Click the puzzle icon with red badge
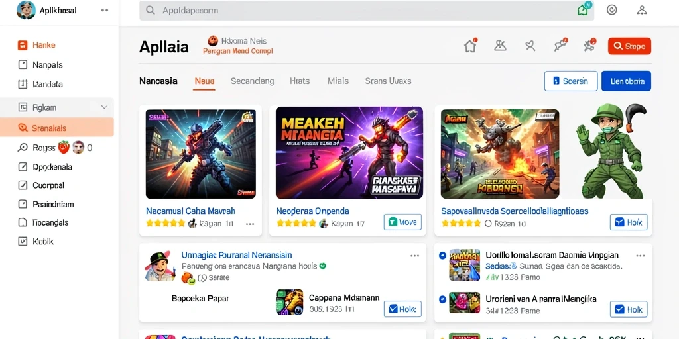Viewport: 679px width, 339px height. (589, 46)
